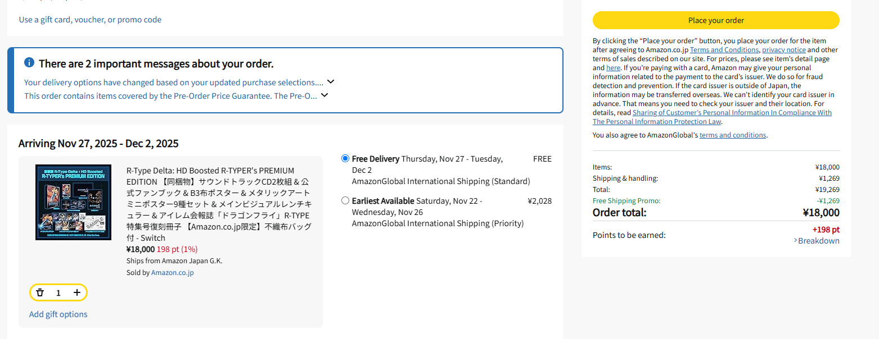
Task: Click Add gift options link
Action: click(58, 314)
